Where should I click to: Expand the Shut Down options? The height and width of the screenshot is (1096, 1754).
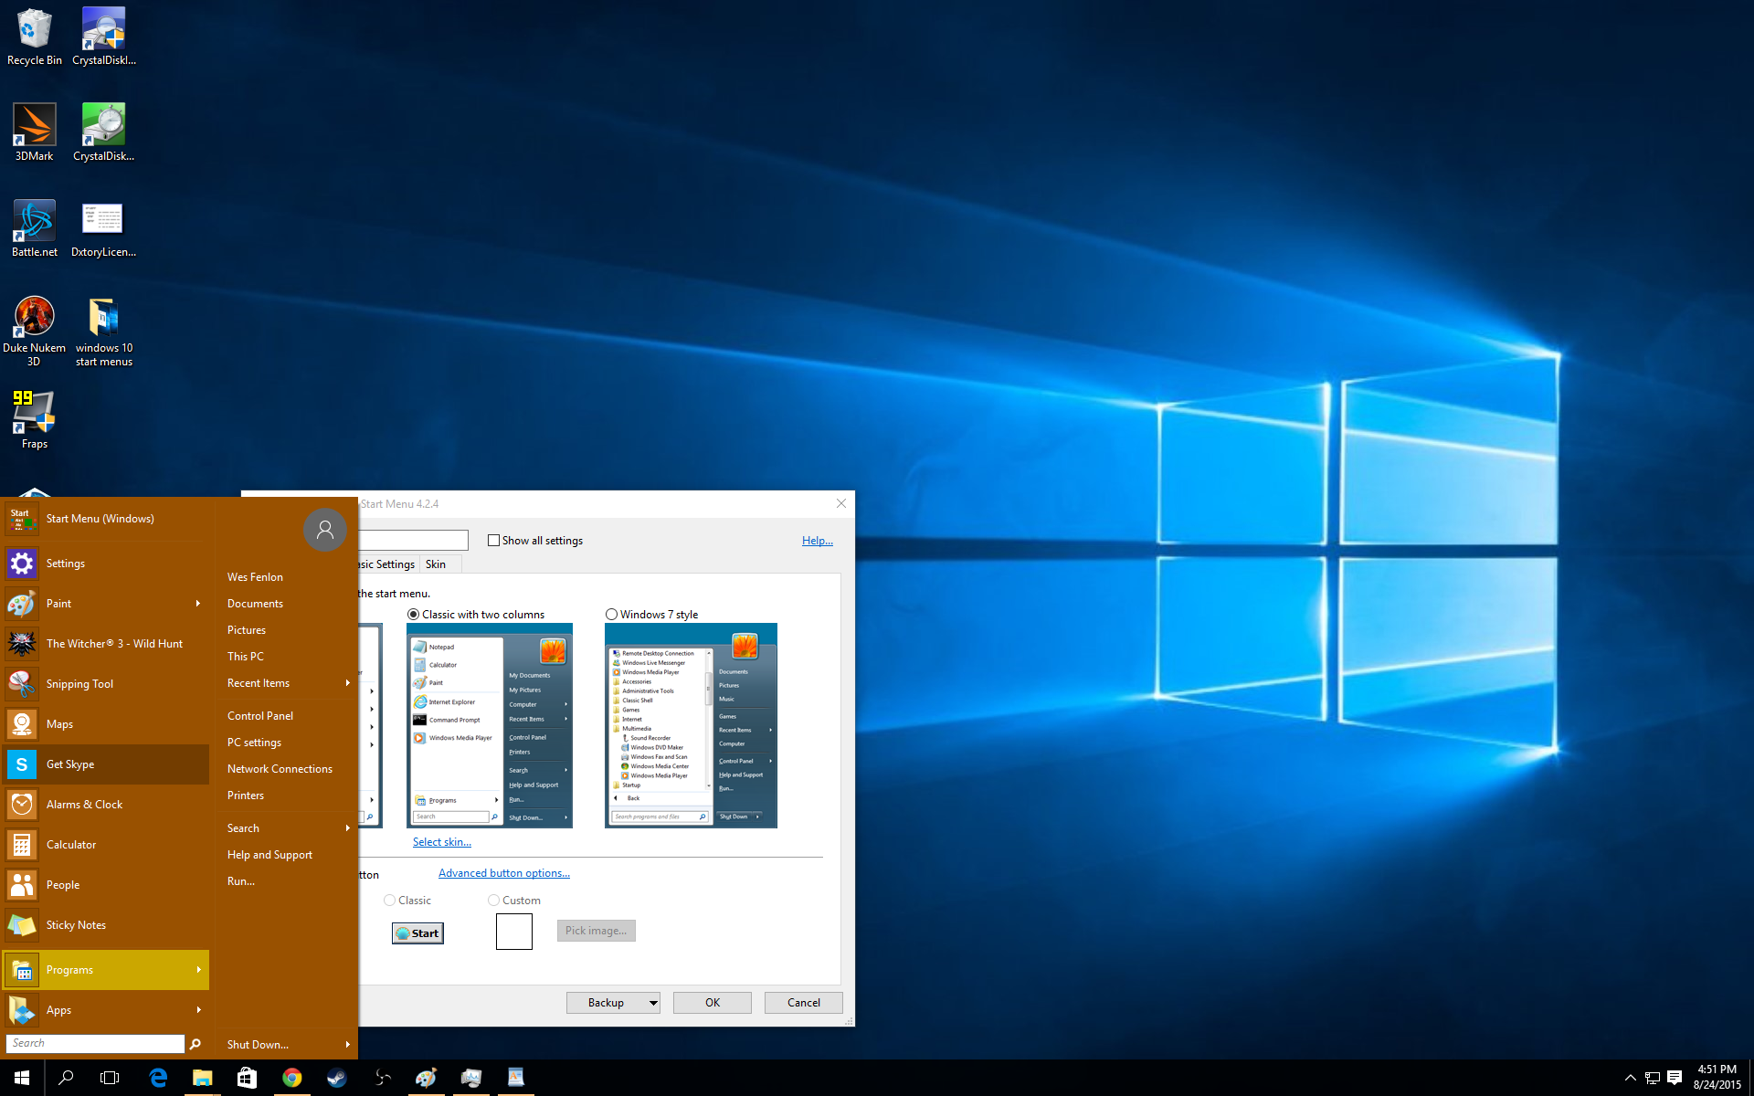pyautogui.click(x=347, y=1045)
